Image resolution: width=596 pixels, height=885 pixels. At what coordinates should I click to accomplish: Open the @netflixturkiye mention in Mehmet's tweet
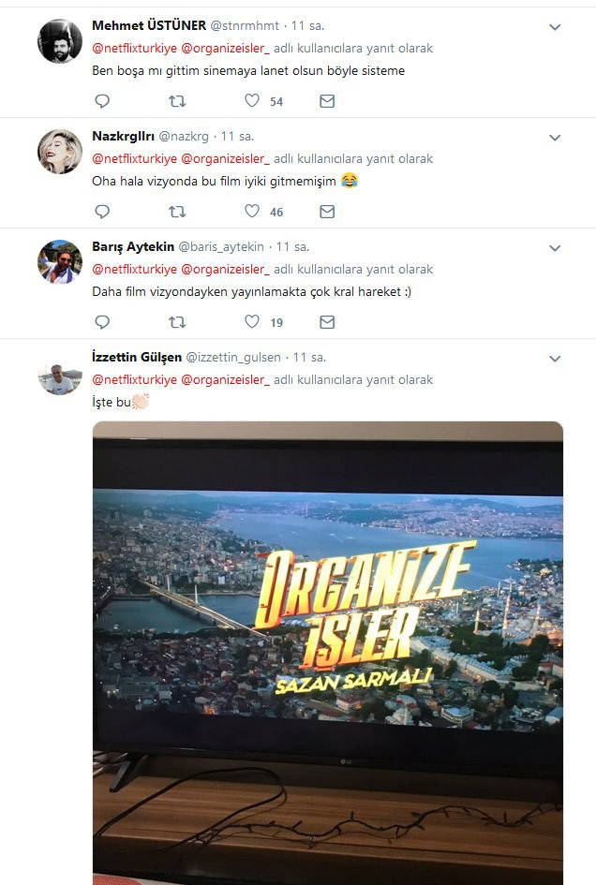pos(134,48)
